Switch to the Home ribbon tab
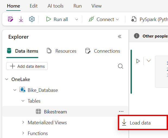This screenshot has height=138, width=168. (x=14, y=6)
